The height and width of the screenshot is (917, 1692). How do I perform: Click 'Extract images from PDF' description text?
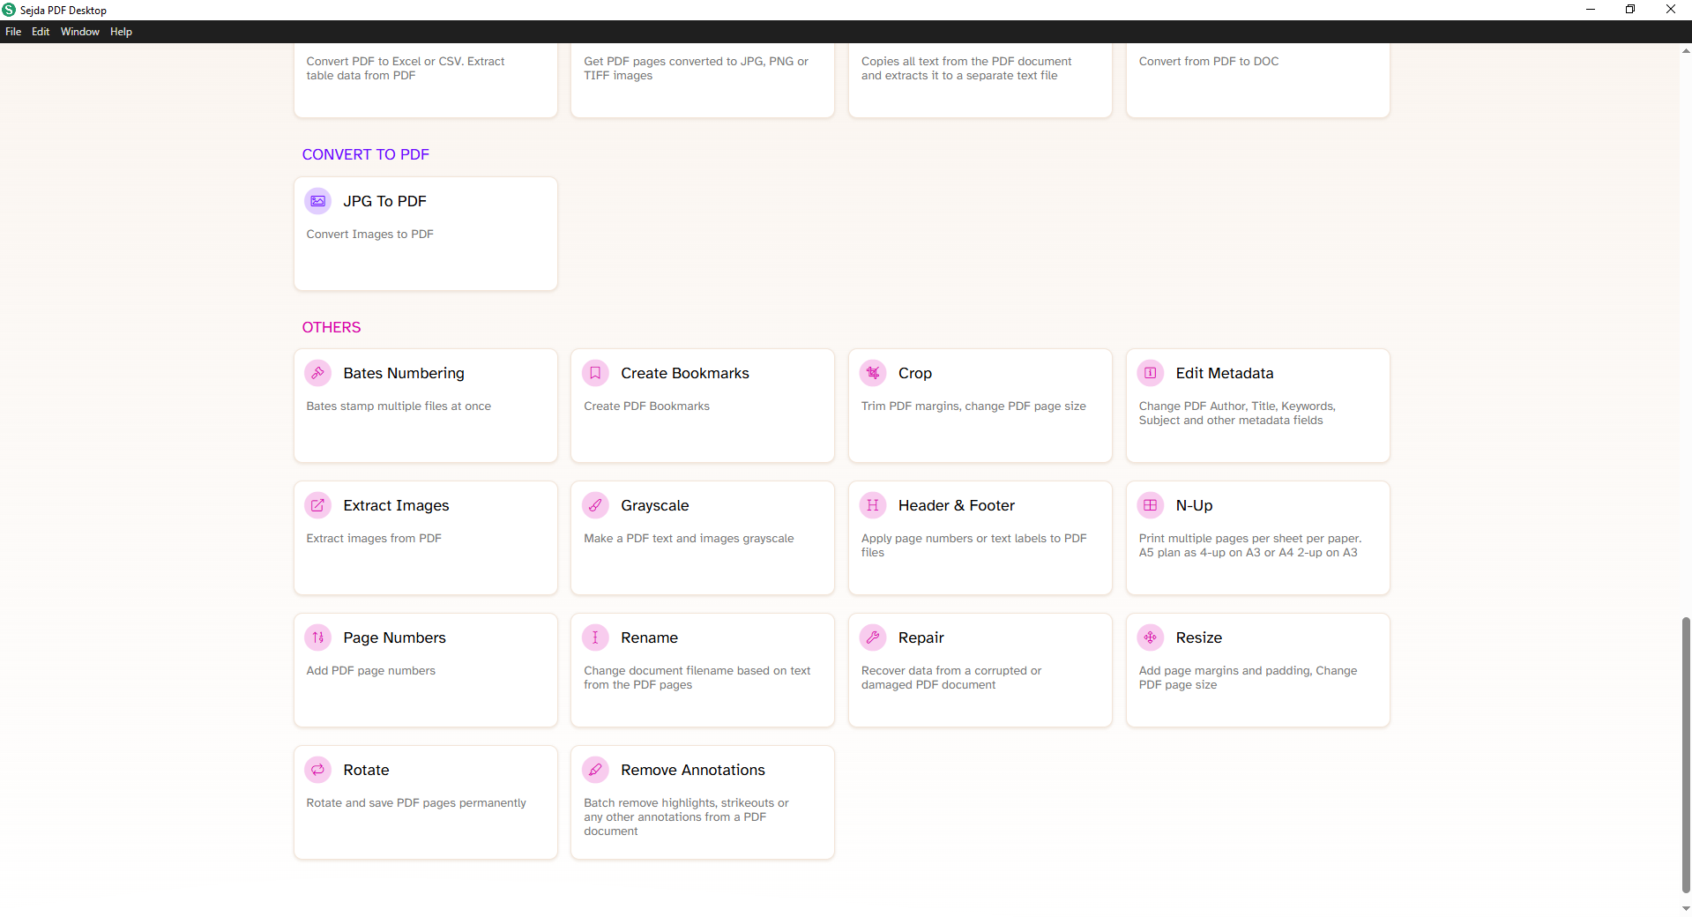point(374,538)
